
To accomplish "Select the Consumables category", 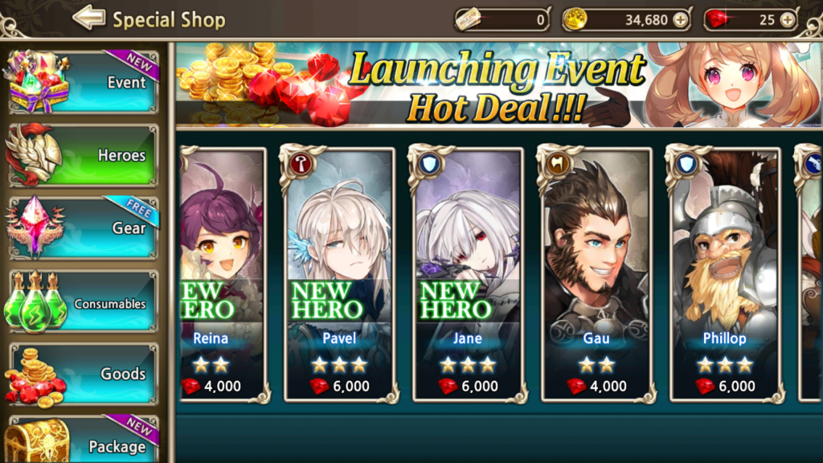I will 83,301.
